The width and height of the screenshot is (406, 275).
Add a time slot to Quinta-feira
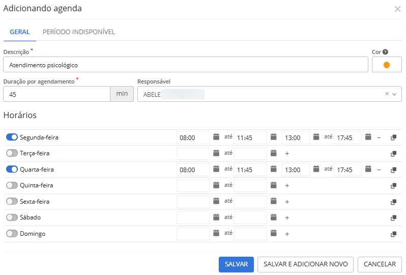287,185
